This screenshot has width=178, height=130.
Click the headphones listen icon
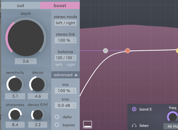tap(134, 125)
